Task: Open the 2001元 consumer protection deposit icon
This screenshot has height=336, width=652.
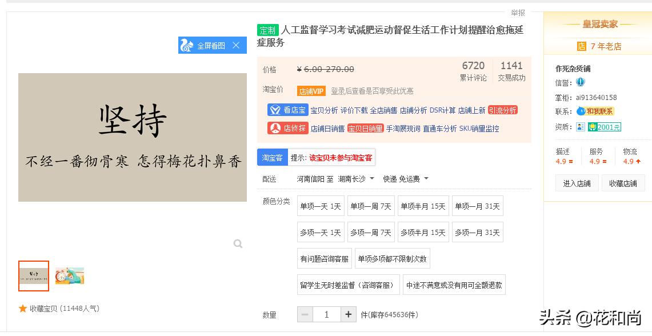Action: pos(606,127)
